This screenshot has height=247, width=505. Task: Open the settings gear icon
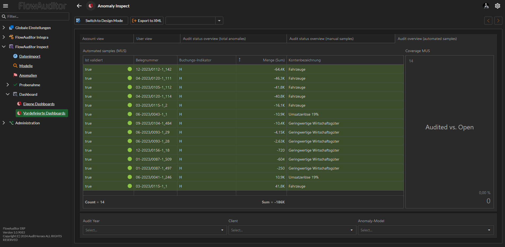pos(497,6)
